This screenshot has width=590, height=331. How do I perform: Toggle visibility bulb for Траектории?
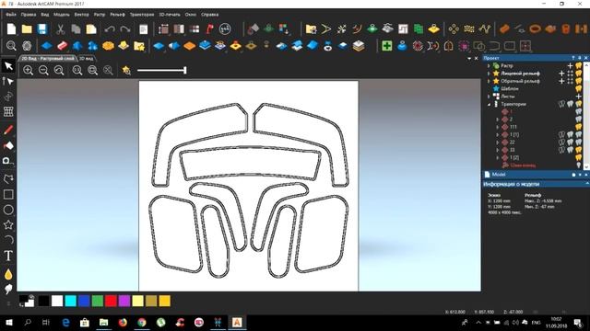tap(579, 104)
